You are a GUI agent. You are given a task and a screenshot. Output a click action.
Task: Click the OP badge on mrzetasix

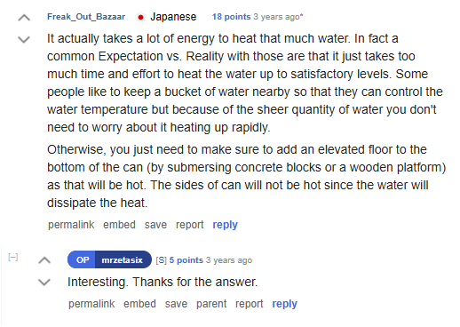[83, 259]
